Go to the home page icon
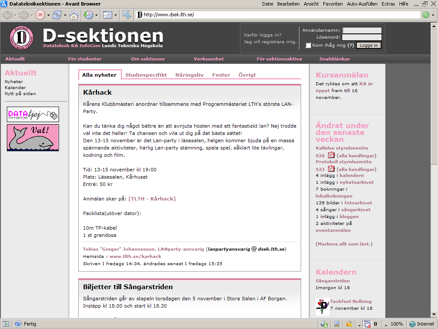The image size is (438, 329). 74,15
